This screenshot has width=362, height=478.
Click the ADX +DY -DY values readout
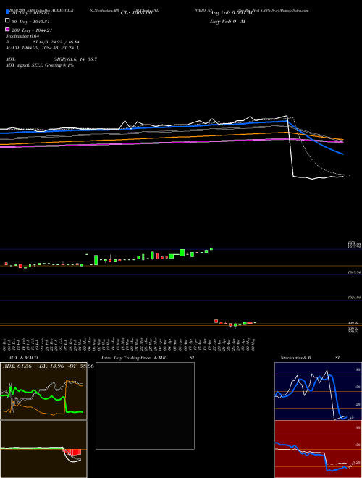point(48,366)
